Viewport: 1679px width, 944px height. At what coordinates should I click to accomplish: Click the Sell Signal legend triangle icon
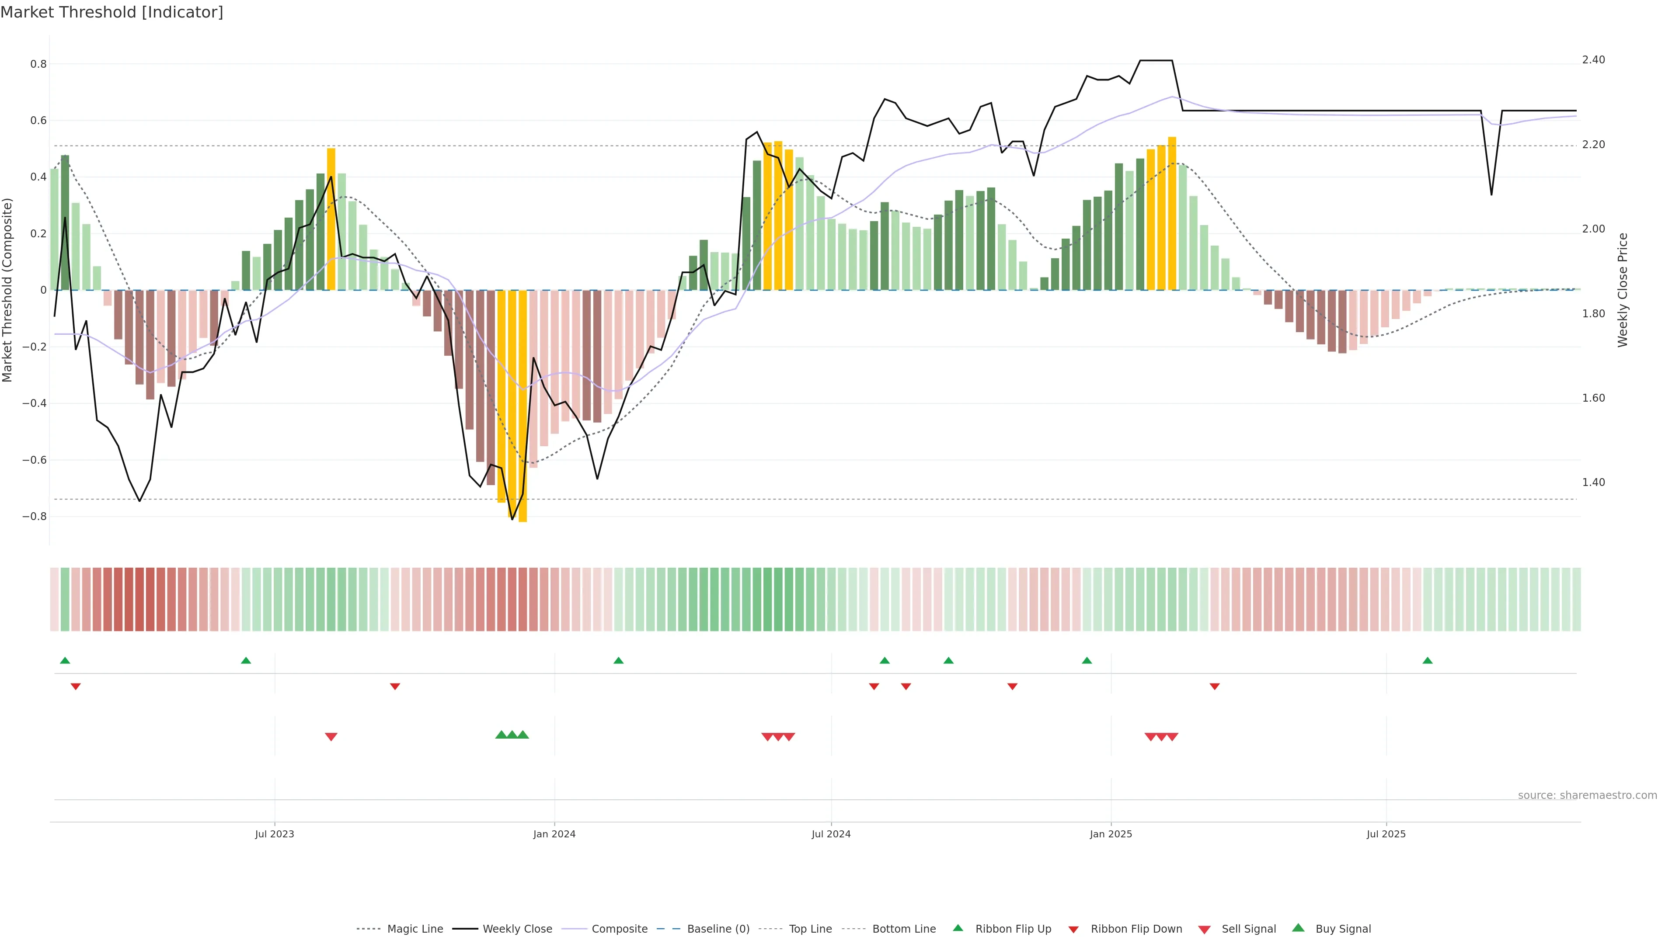[1205, 929]
